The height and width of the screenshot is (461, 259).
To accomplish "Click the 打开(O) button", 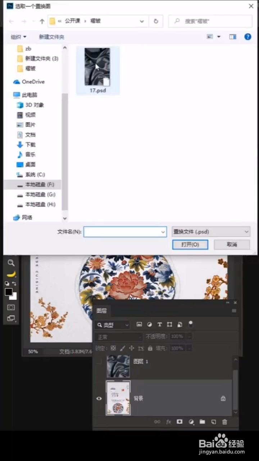I will coord(190,245).
